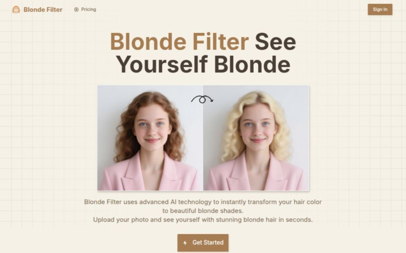Click the golden "Blonde Filter" headline text
The width and height of the screenshot is (406, 253).
(179, 42)
